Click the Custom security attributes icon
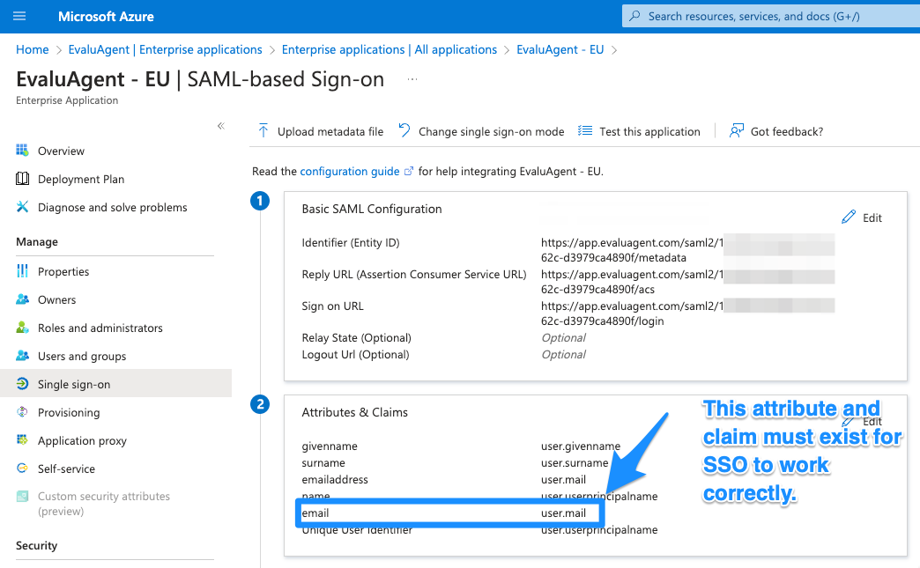Viewport: 920px width, 568px height. coord(22,497)
